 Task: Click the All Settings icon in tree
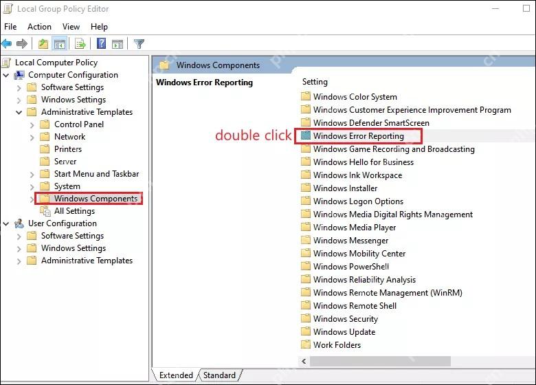(45, 211)
